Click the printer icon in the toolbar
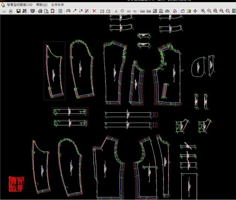Image resolution: width=236 pixels, height=200 pixels. (x=40, y=11)
